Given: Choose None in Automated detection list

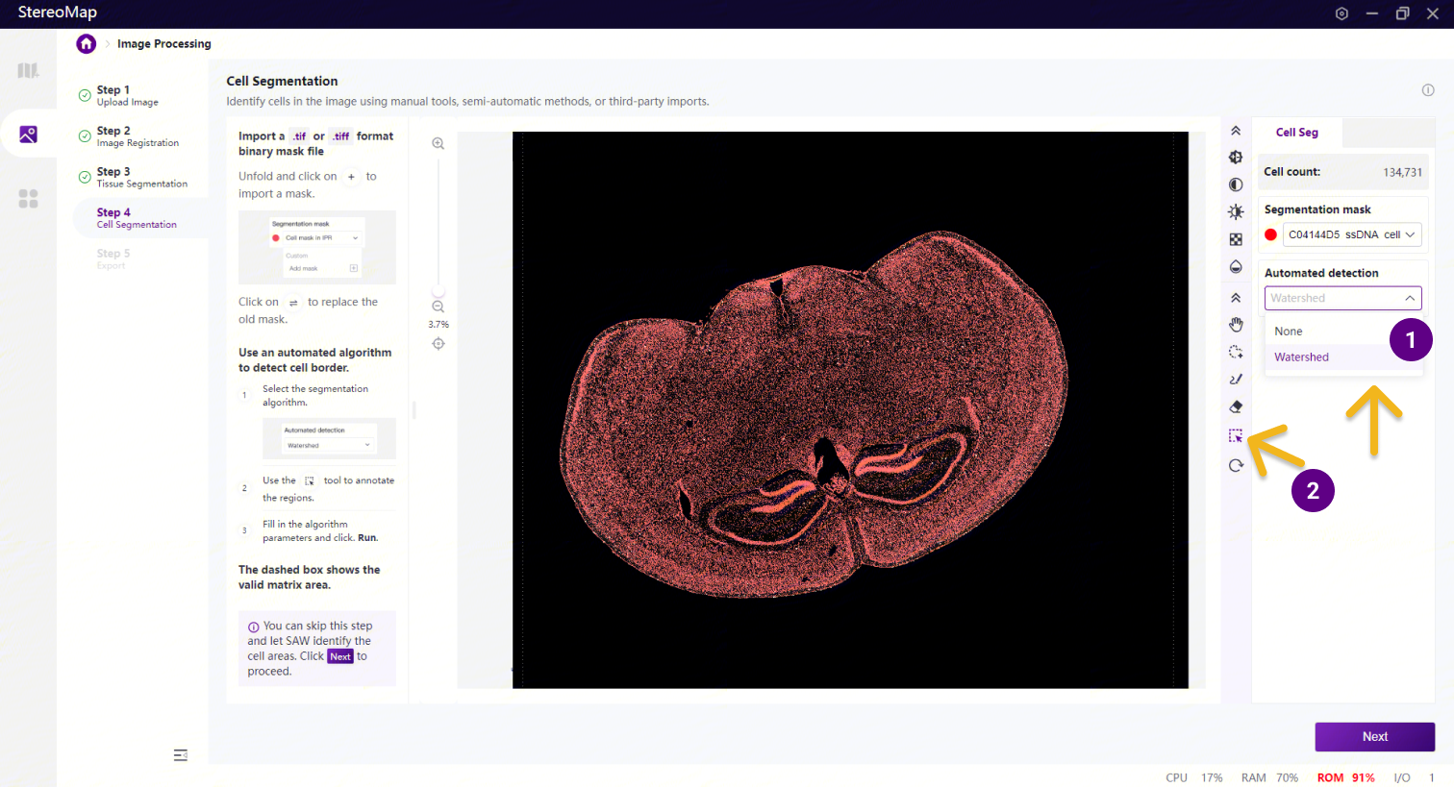Looking at the screenshot, I should click(x=1342, y=332).
